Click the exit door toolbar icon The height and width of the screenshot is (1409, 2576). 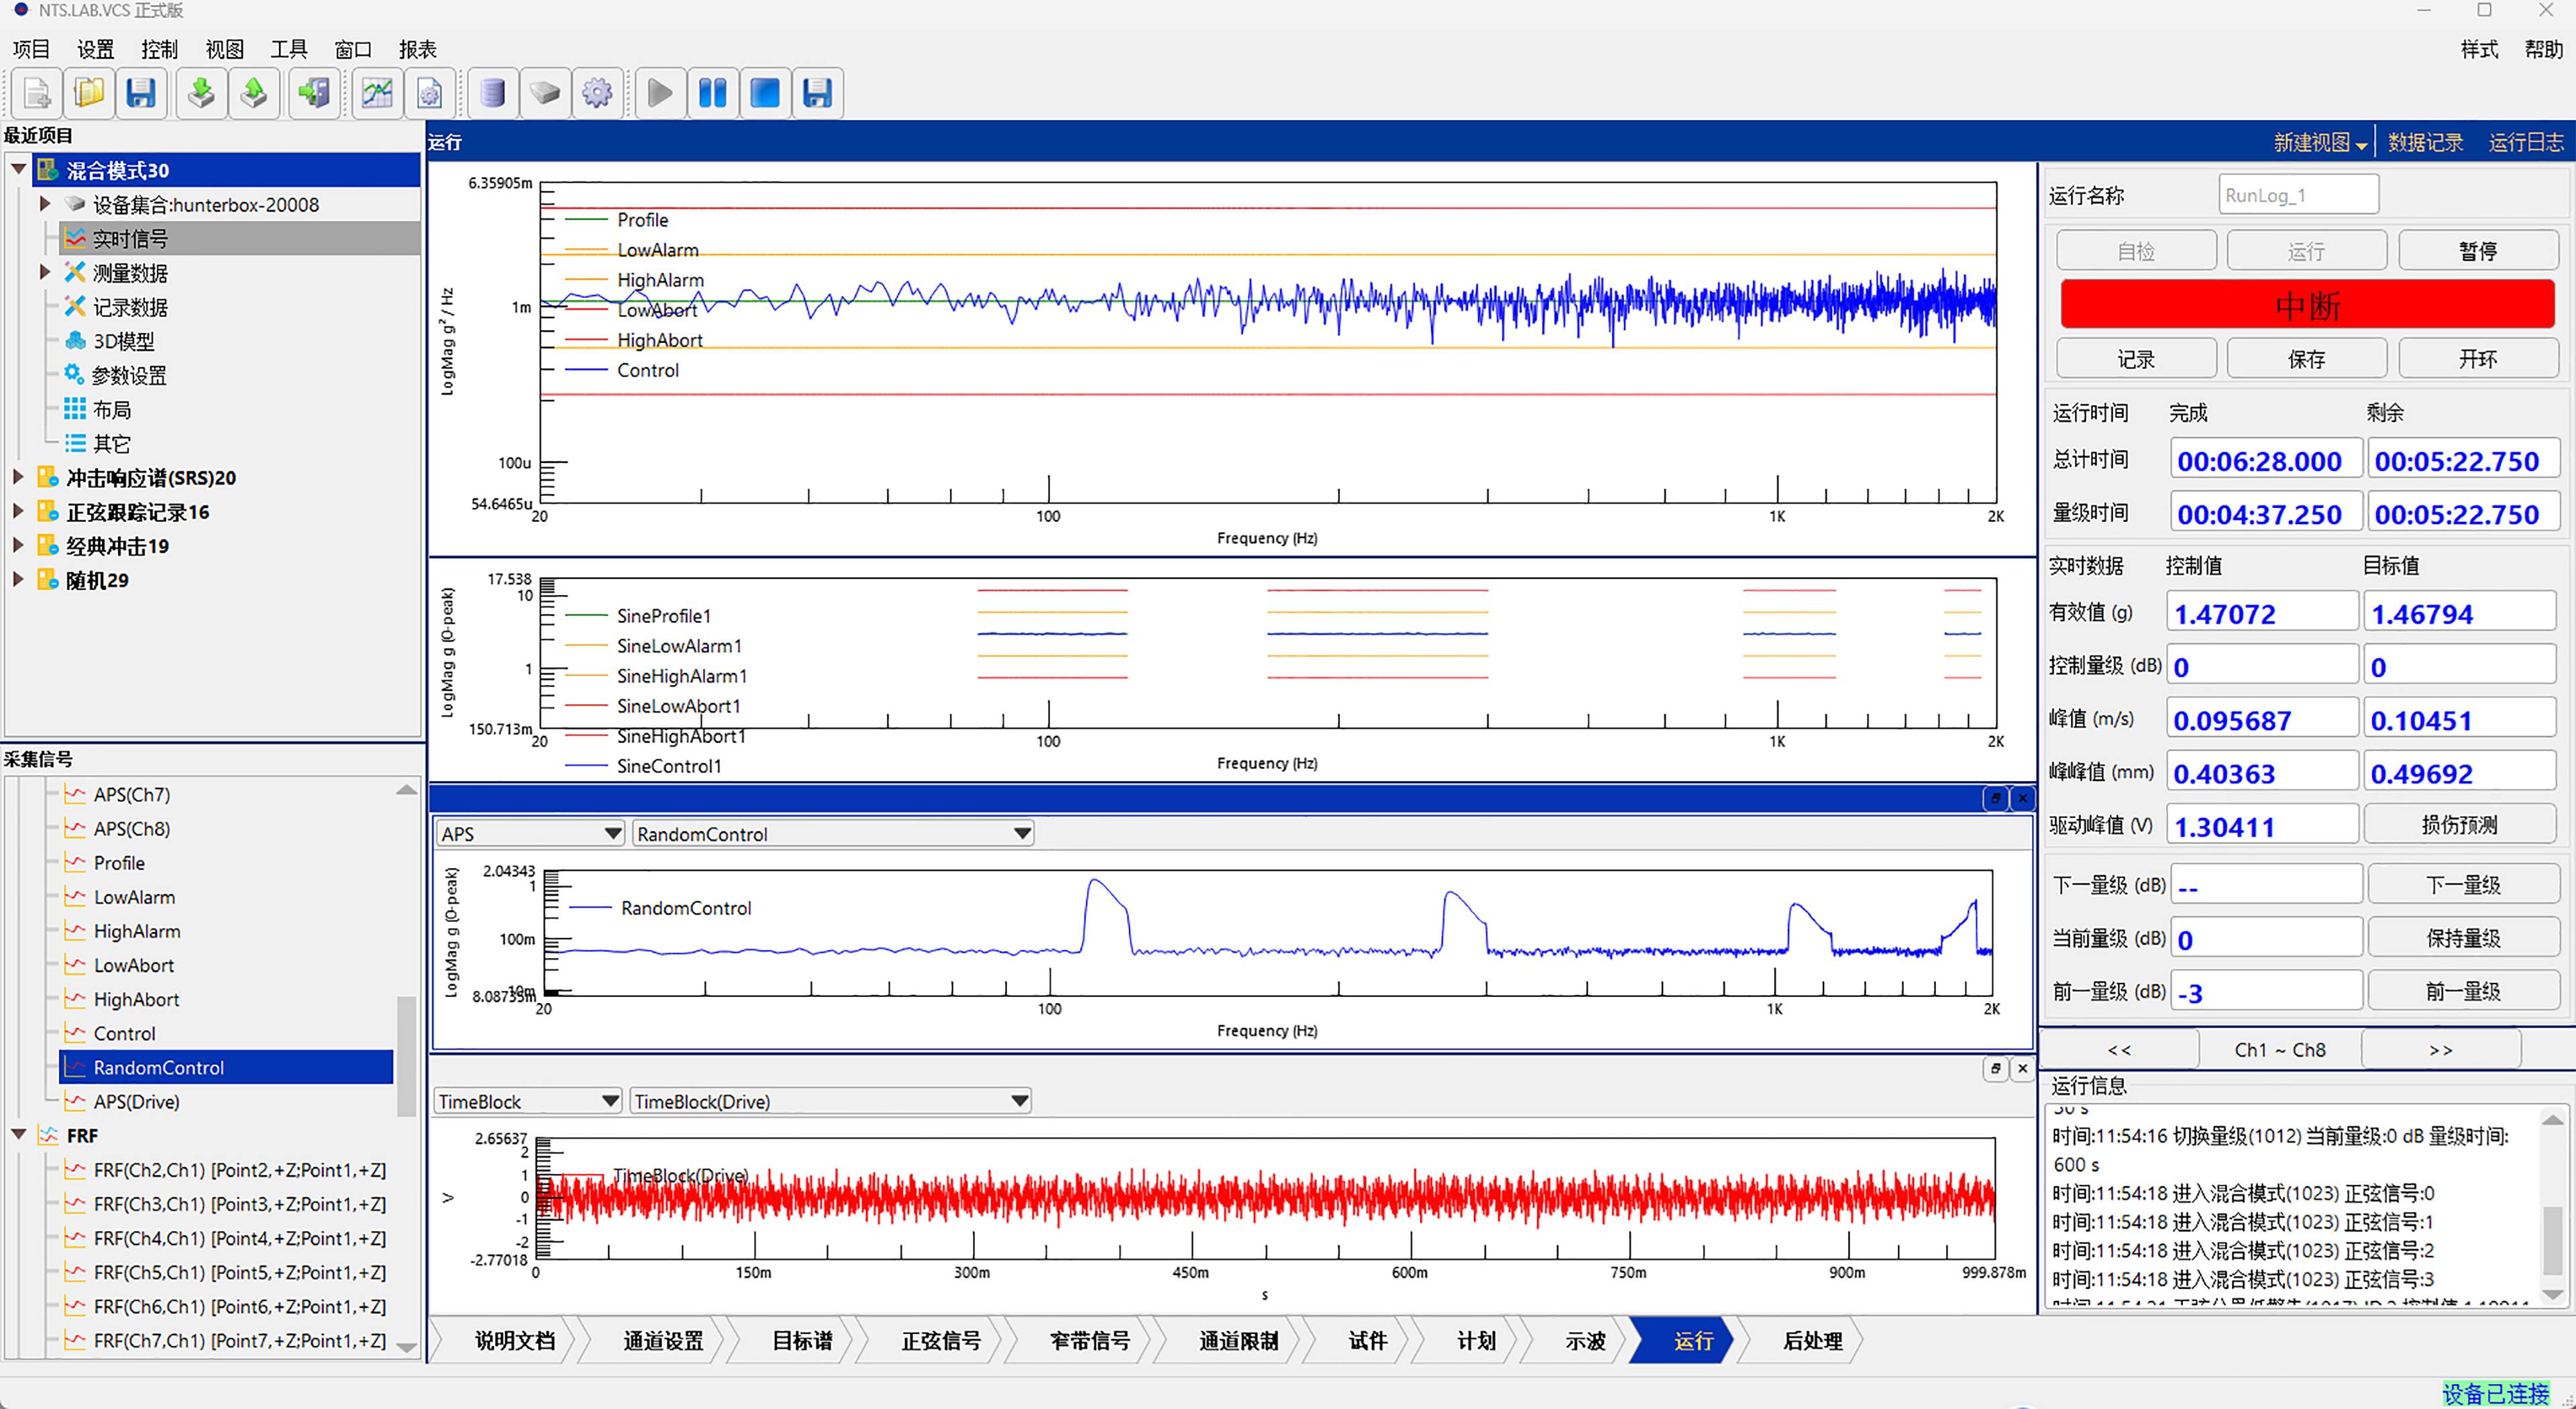314,94
